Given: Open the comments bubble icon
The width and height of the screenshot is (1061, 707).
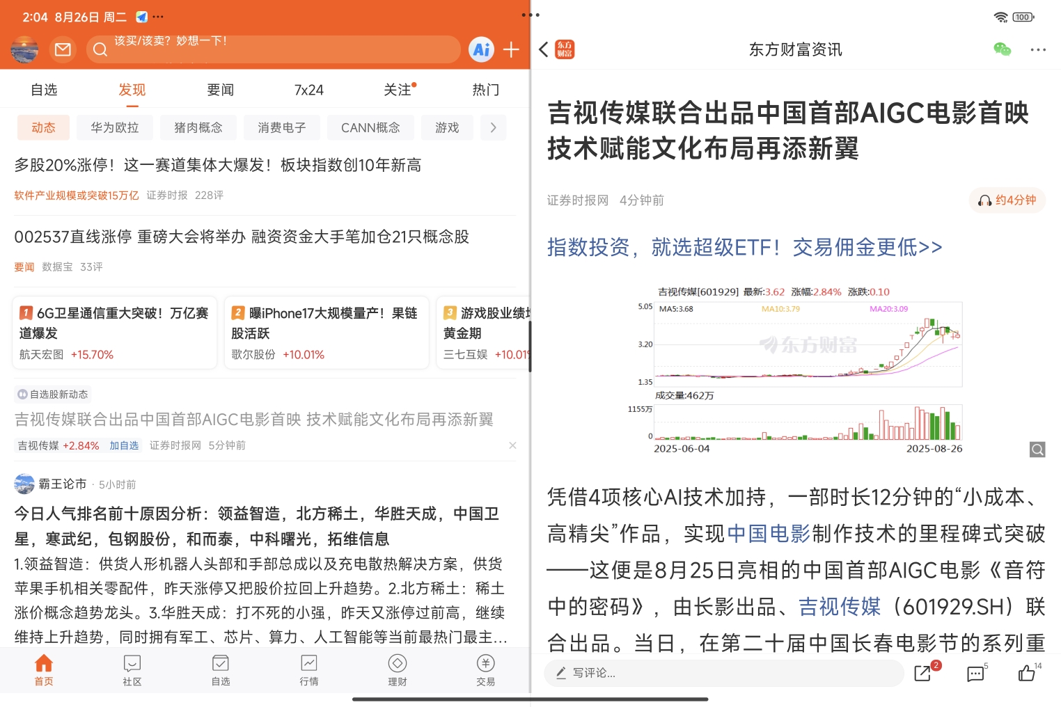Looking at the screenshot, I should (x=975, y=673).
